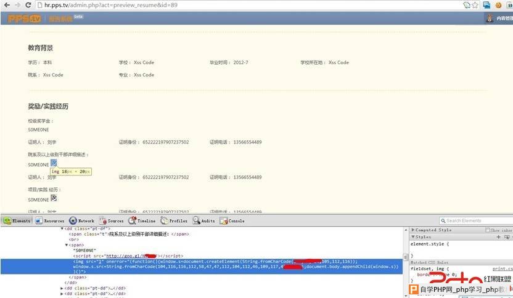Image resolution: width=513 pixels, height=298 pixels.
Task: Click the toggle element state icon in Styles
Action: coord(507,237)
